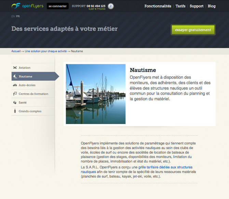
Task: Open the Aviation sidebar item
Action: point(33,67)
